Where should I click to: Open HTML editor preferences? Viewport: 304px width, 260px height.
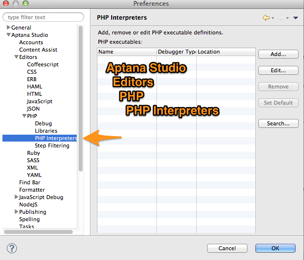(34, 94)
